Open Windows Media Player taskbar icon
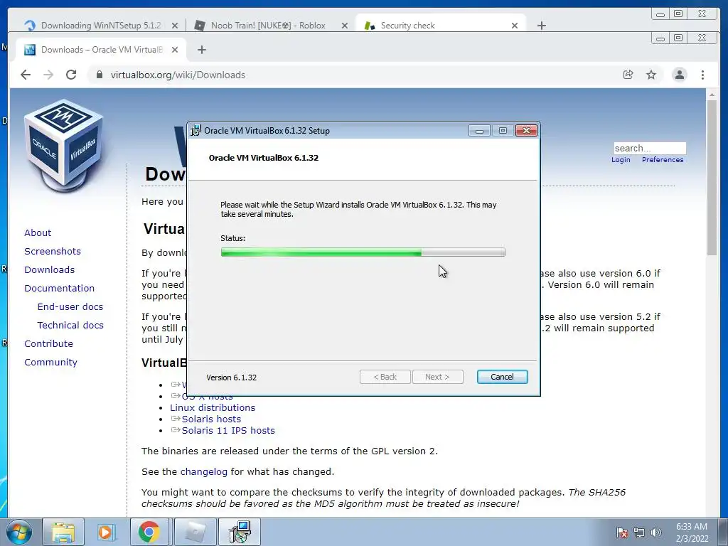 (105, 532)
